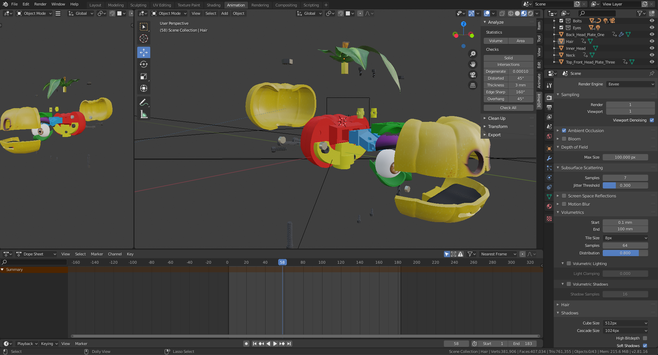Switch to the Shading workspace tab
This screenshot has height=355, width=658.
tap(213, 5)
